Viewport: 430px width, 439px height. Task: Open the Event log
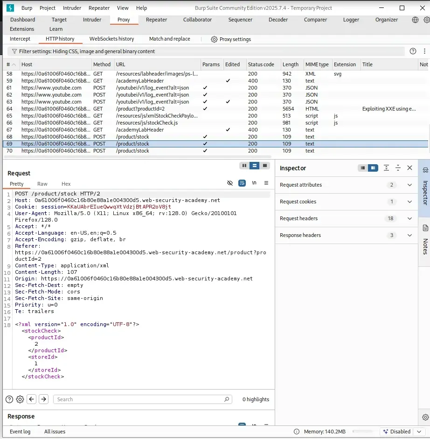point(20,432)
